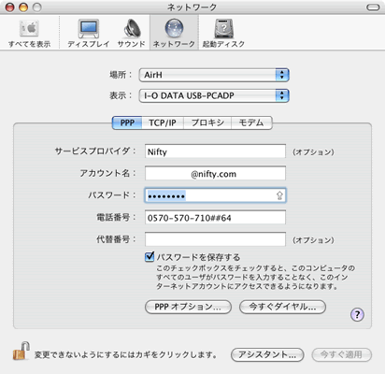Click the caps lock arrow in password field

279,195
